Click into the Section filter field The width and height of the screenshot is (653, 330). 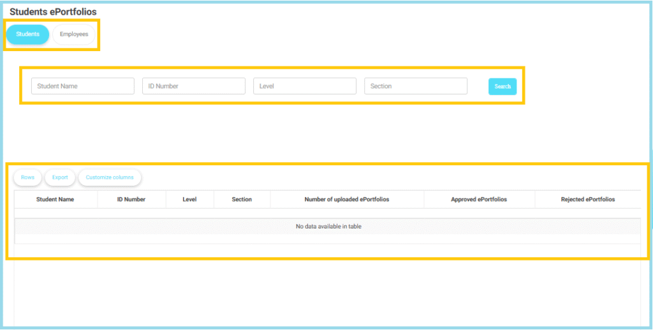pos(416,86)
